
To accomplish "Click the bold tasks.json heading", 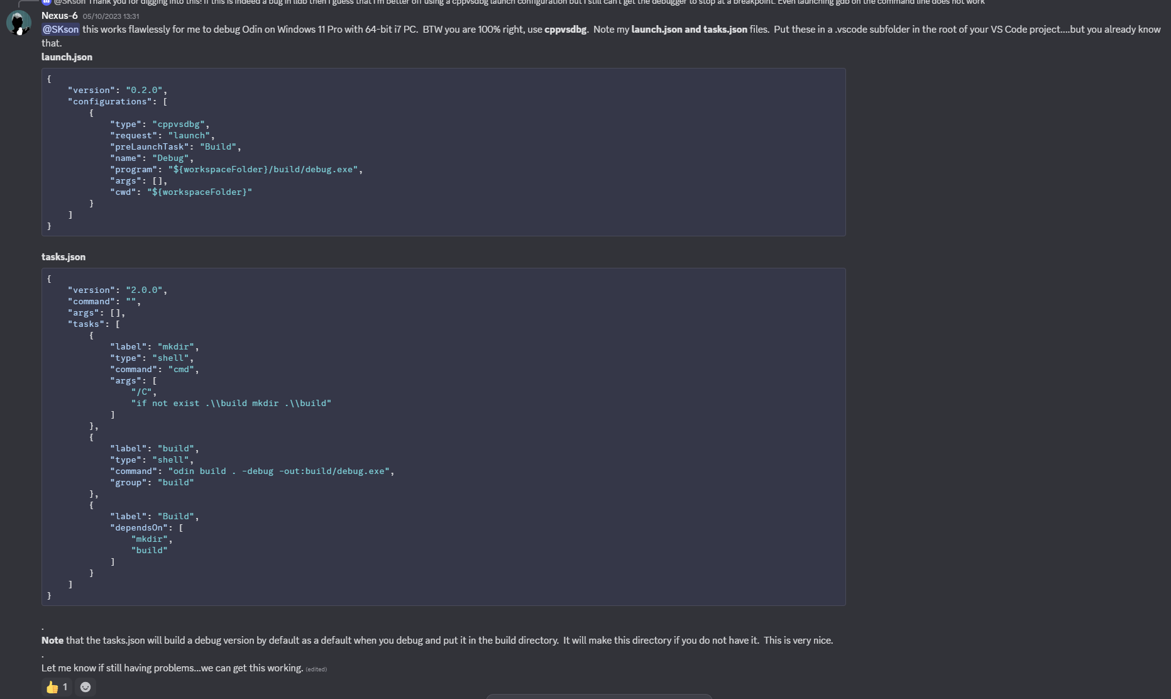I will [63, 257].
